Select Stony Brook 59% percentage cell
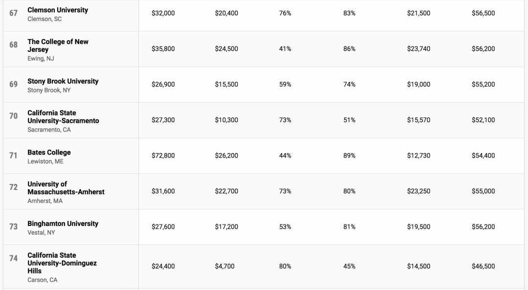 tap(285, 85)
